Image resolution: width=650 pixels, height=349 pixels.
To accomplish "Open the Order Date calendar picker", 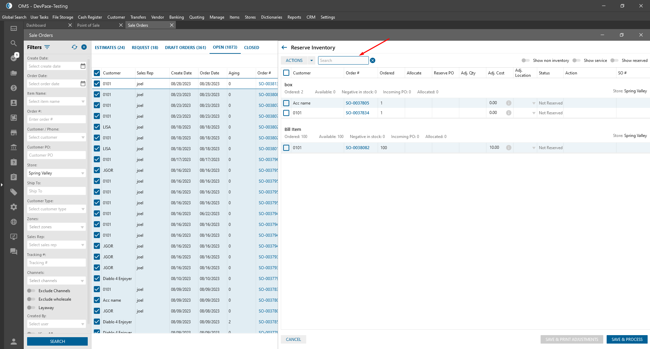I will coord(83,84).
